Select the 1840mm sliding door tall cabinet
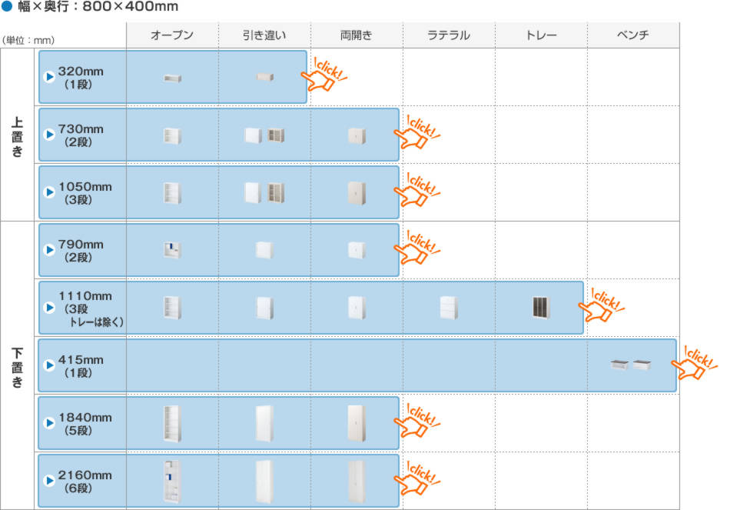Viewport: 730px width, 510px height. click(265, 423)
